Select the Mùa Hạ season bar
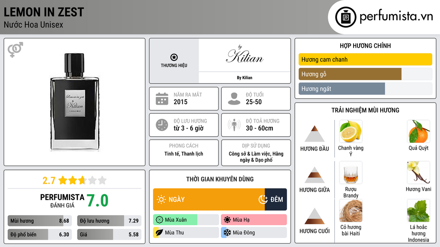 (254, 220)
